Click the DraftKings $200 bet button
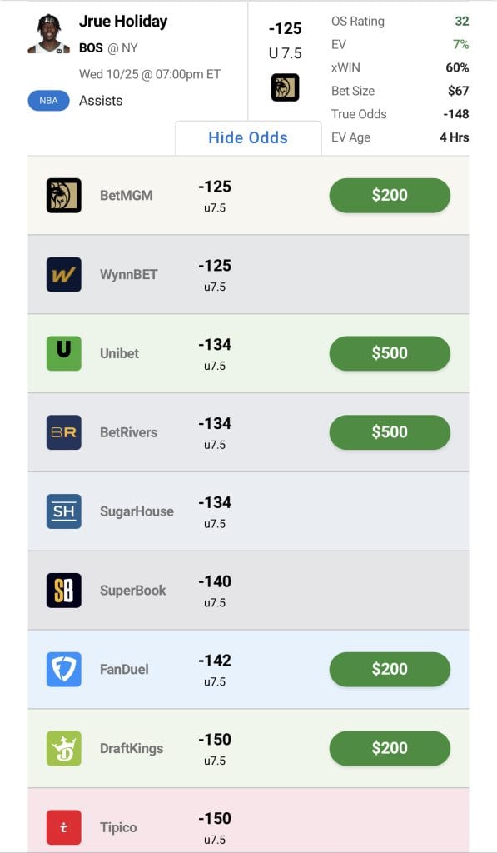Image resolution: width=497 pixels, height=853 pixels. coord(390,748)
